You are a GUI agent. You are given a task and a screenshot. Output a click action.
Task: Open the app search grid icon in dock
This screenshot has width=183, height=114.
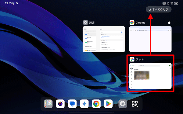[135, 104]
